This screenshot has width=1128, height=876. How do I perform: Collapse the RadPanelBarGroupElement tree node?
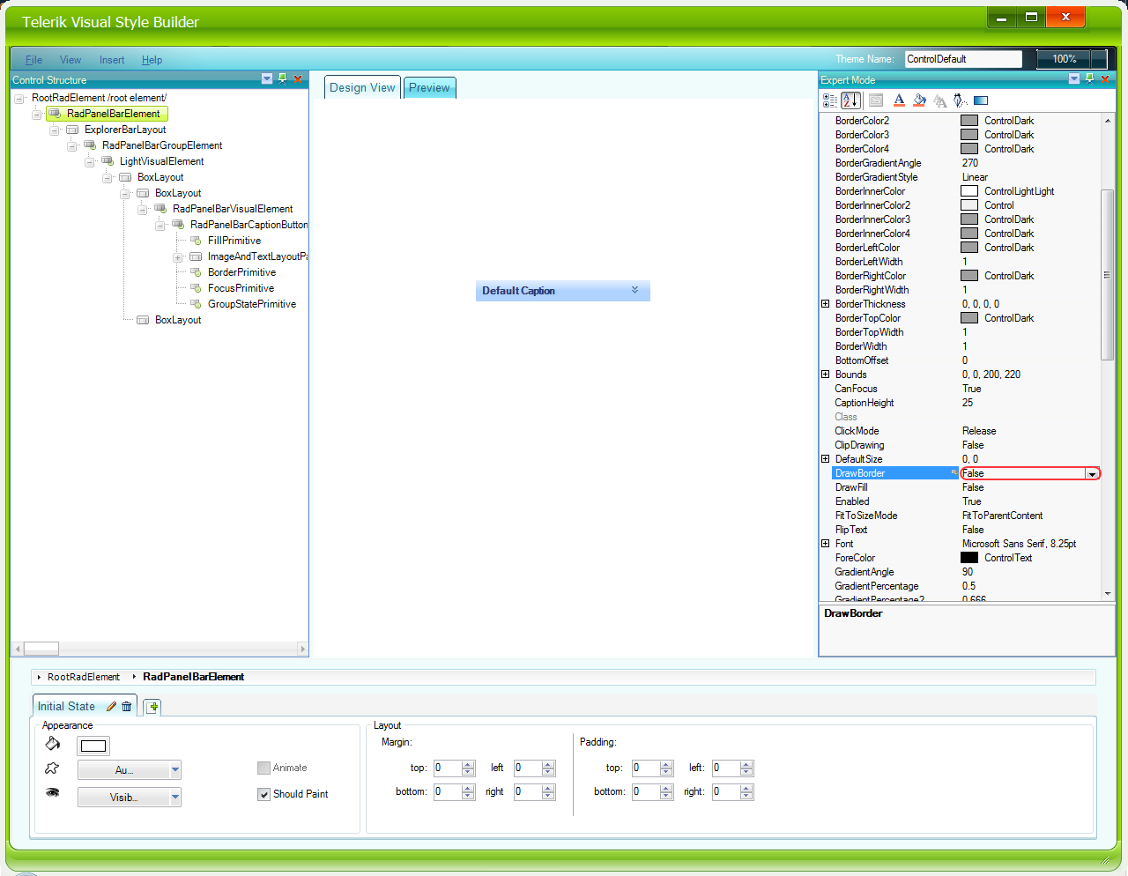(x=71, y=146)
